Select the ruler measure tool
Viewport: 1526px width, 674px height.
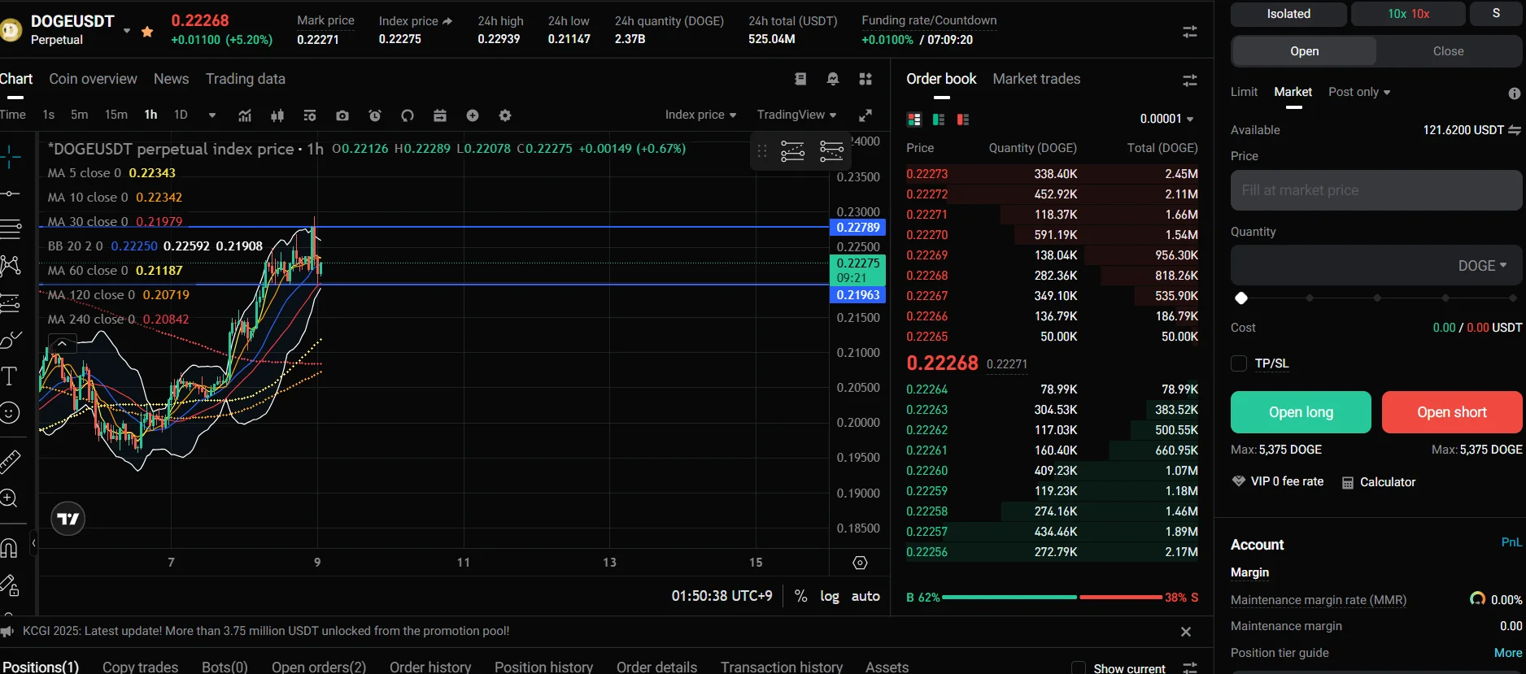(10, 461)
